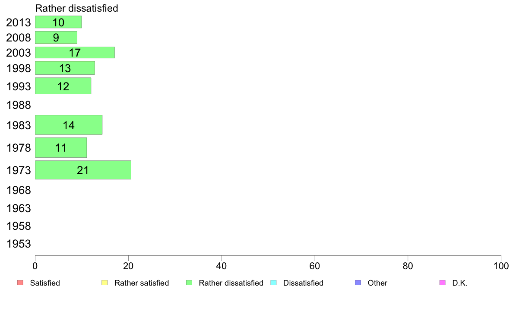Select the 1993 bar showing 12
This screenshot has height=318, width=513.
click(63, 86)
